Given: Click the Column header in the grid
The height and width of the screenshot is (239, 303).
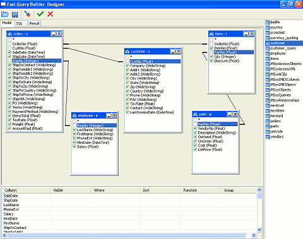Looking at the screenshot, I should tap(27, 190).
